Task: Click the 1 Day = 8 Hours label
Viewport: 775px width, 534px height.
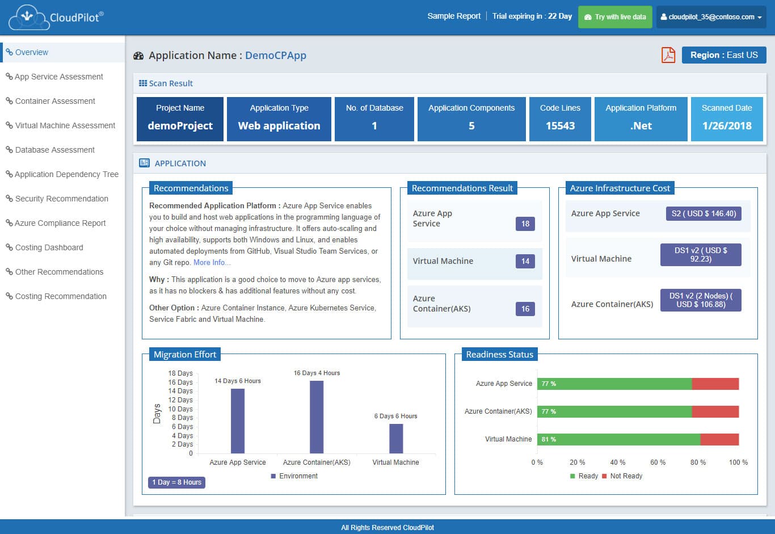Action: pos(176,482)
